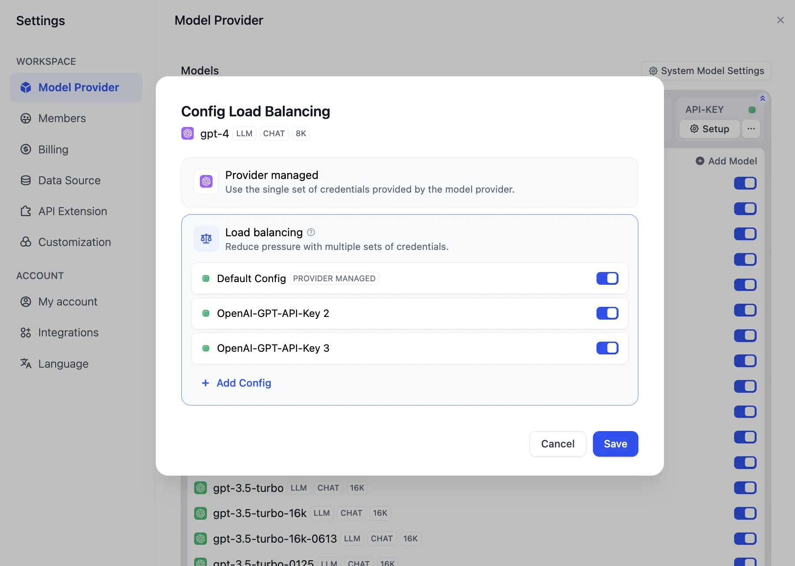795x566 pixels.
Task: Click the Load balancing help question icon
Action: (311, 232)
